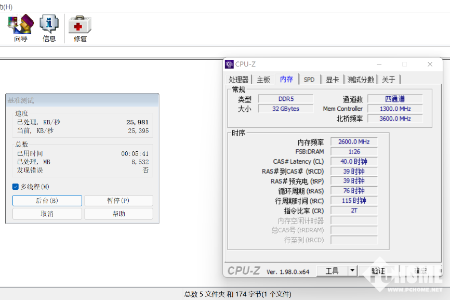Viewport: 450px width, 300px height.
Task: Click the 暂停(P) button
Action: click(x=118, y=201)
